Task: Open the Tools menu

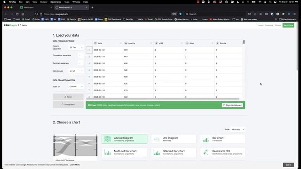Action: (x=67, y=2)
